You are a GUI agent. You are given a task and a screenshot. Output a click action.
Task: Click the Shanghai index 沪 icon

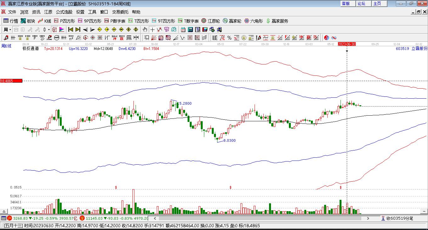click(9, 218)
